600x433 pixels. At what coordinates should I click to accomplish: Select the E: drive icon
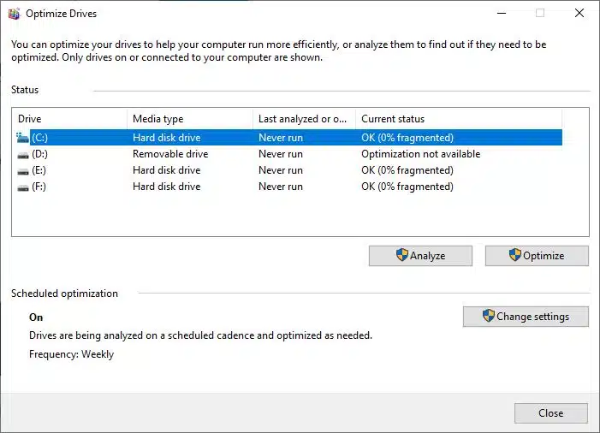(x=23, y=171)
